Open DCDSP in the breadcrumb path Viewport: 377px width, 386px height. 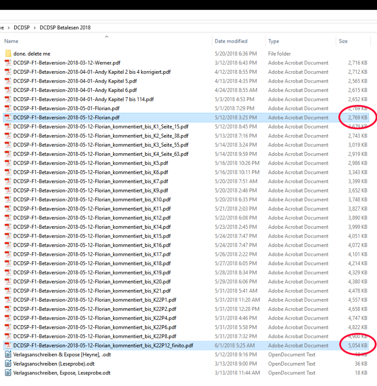pos(22,28)
